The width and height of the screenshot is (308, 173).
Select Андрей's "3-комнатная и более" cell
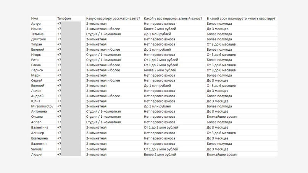[103, 96]
